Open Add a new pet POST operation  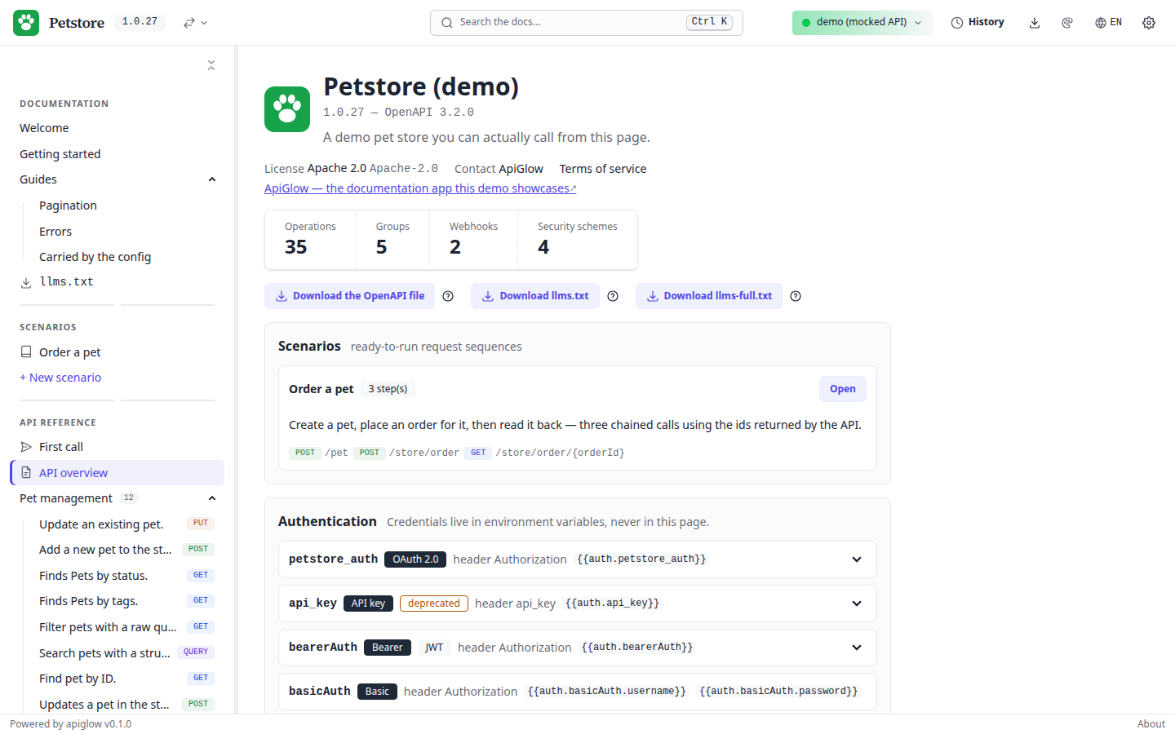[x=126, y=550]
